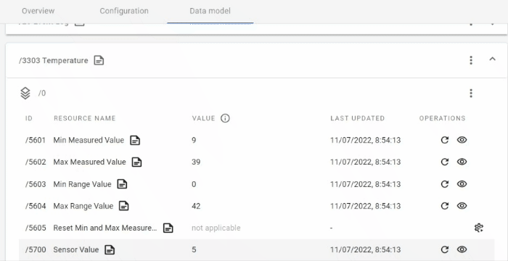Open the instance /0 three-dot menu
508x261 pixels.
coord(471,94)
